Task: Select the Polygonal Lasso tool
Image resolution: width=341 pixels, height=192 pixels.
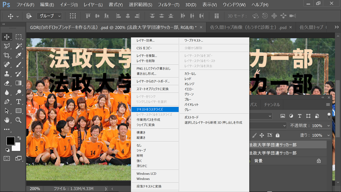Action: [x=7, y=46]
